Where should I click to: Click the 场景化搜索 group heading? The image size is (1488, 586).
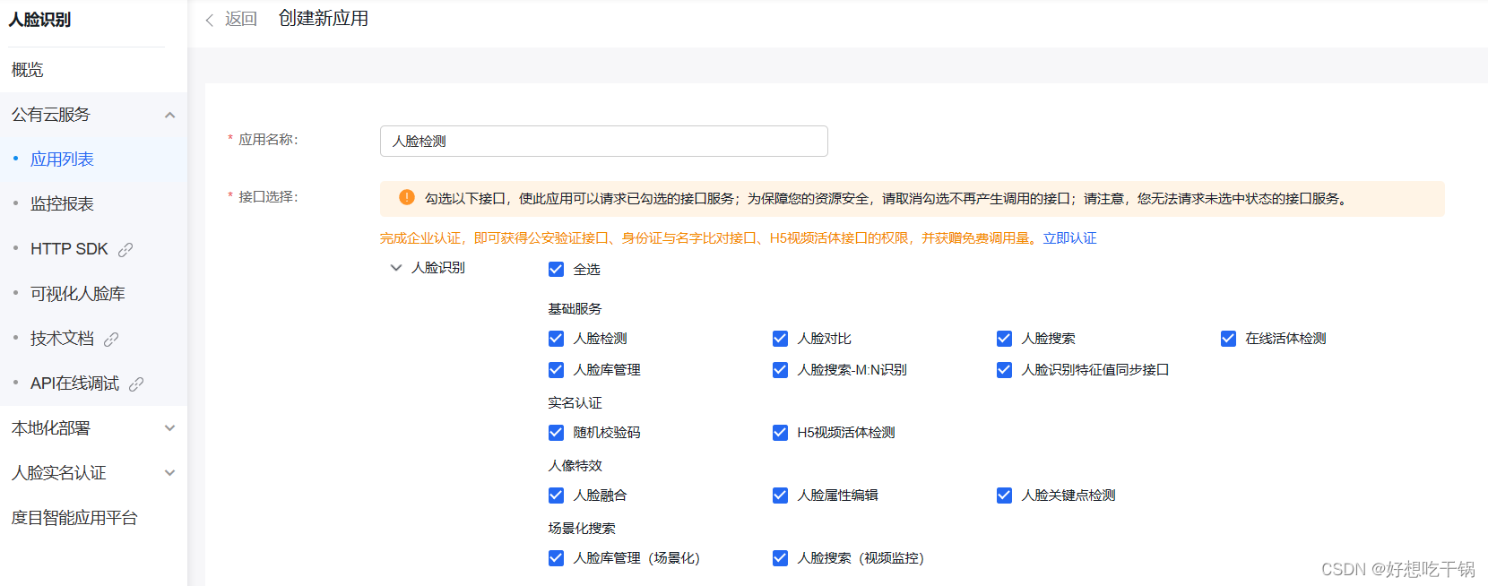tap(582, 528)
